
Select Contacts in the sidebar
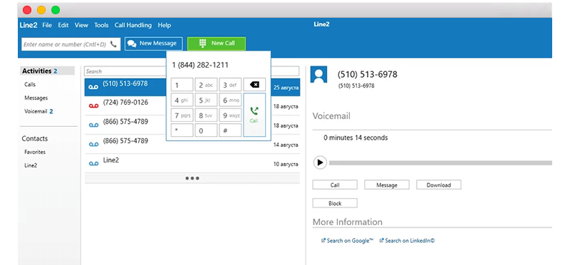pyautogui.click(x=35, y=139)
